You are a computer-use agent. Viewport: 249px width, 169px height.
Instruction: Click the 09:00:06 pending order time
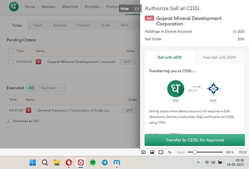(24, 62)
